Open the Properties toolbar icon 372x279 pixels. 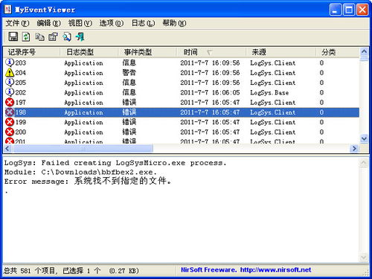coord(53,36)
